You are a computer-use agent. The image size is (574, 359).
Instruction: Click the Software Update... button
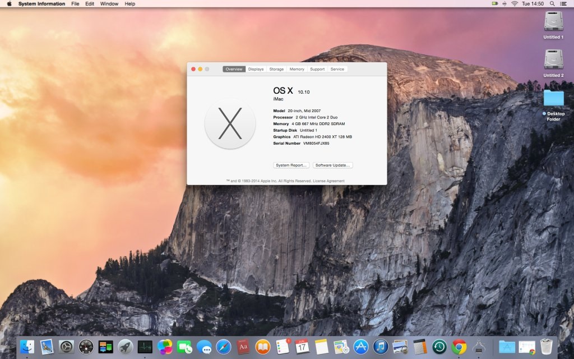point(333,165)
